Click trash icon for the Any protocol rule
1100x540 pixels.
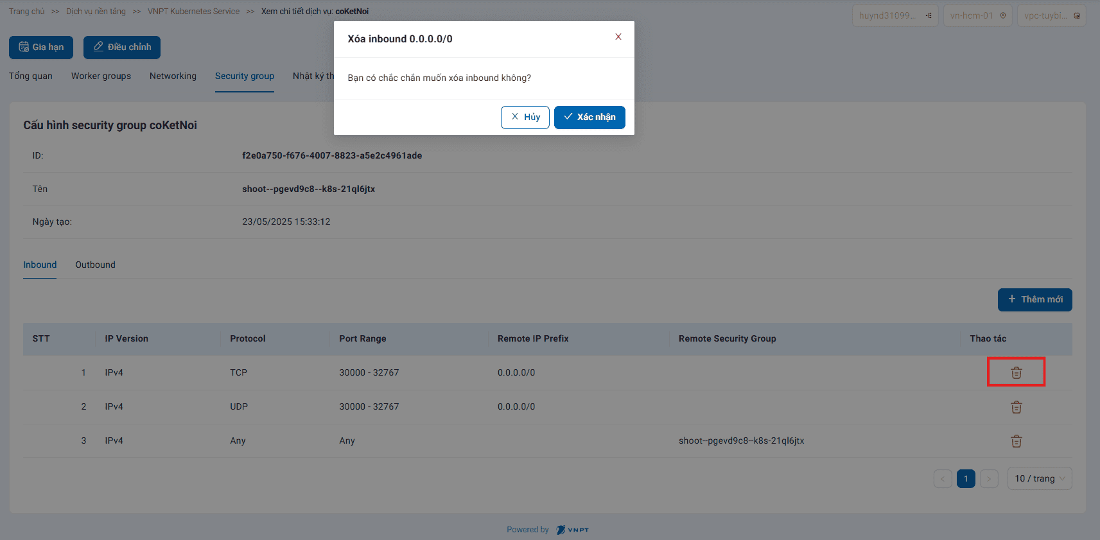1016,441
